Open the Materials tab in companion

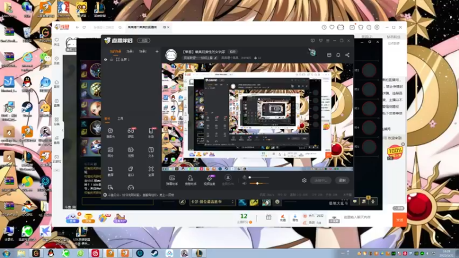pyautogui.click(x=107, y=119)
